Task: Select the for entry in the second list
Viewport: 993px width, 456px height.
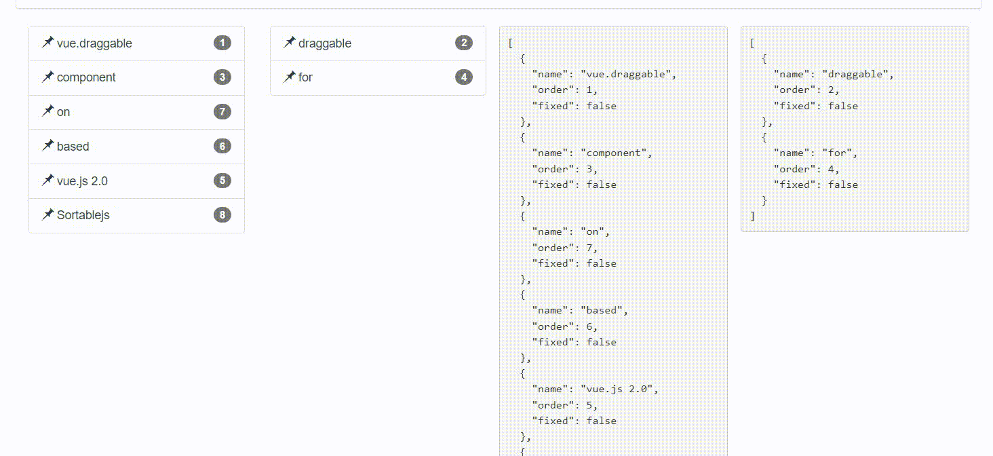Action: point(377,77)
